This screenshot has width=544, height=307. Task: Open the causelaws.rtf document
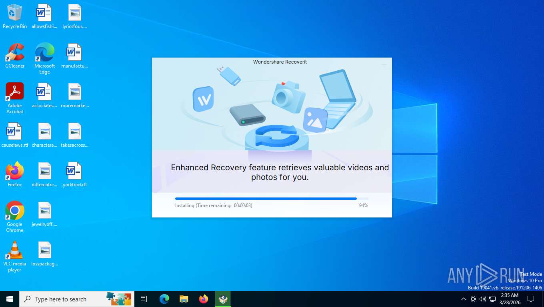coord(15,135)
